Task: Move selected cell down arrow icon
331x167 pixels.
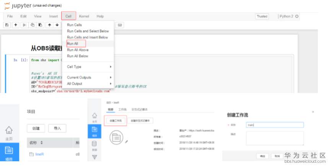Action: coord(57,25)
